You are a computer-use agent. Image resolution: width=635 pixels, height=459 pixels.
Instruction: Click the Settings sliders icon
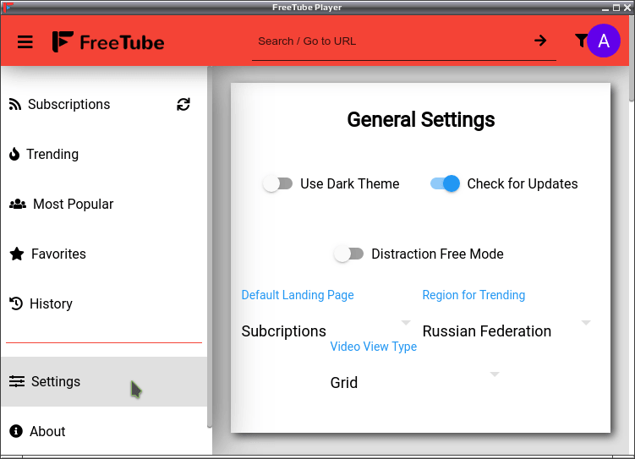click(x=17, y=381)
